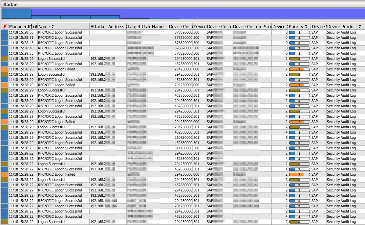This screenshot has width=365, height=225.
Task: Click the cell showing value 260830000
Action: coord(181,138)
